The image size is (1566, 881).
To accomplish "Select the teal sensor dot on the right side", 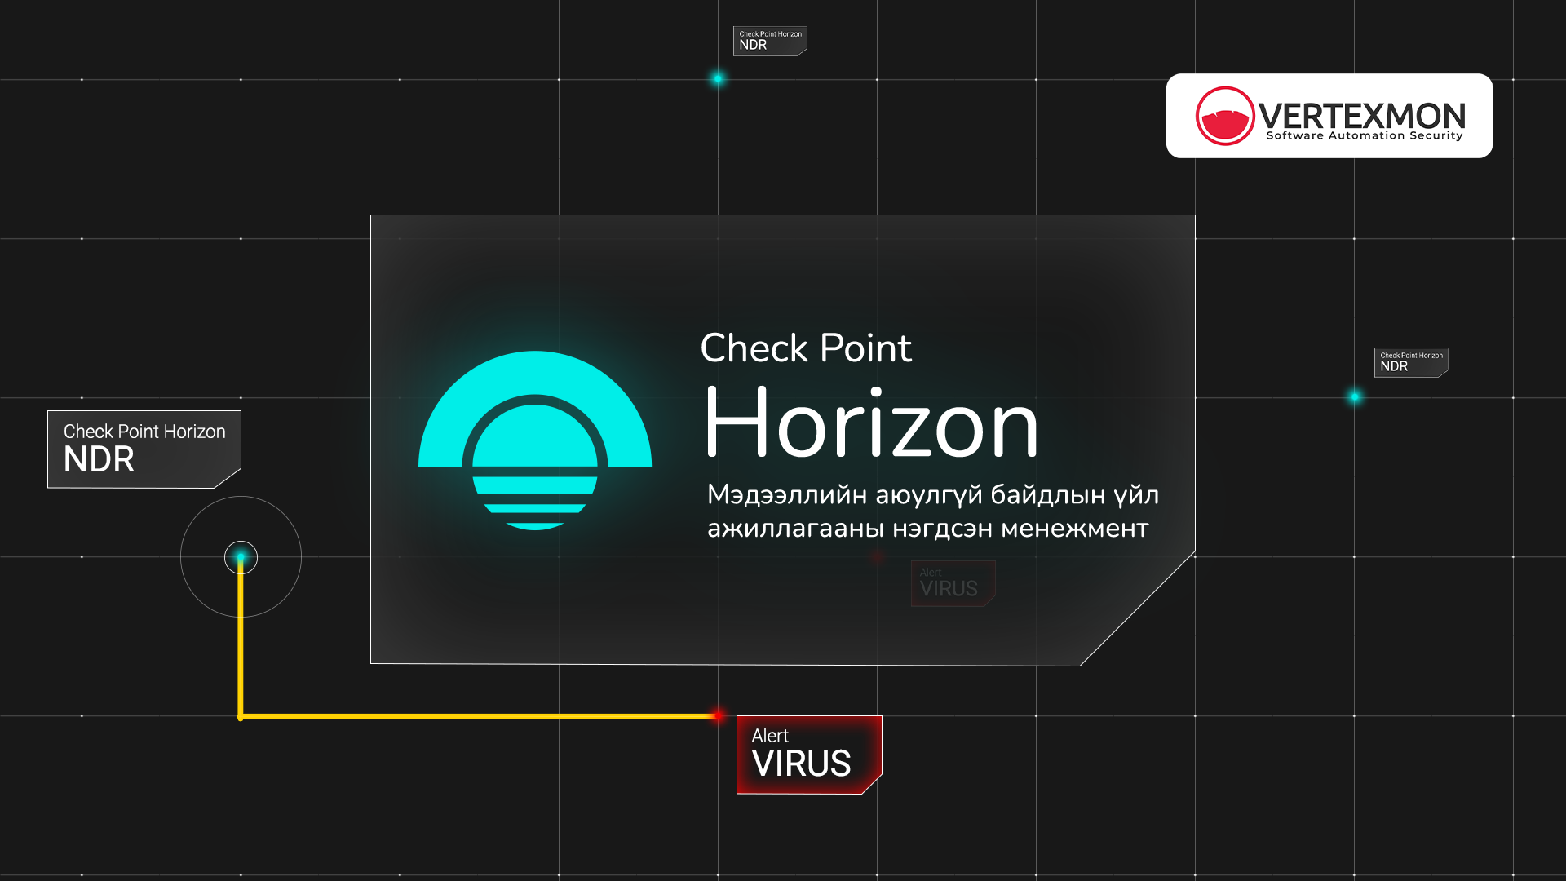I will click(x=1354, y=399).
